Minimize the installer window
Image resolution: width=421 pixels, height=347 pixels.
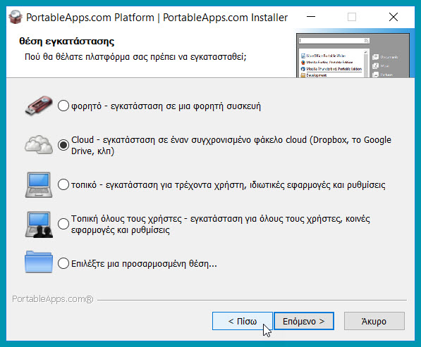pyautogui.click(x=311, y=17)
